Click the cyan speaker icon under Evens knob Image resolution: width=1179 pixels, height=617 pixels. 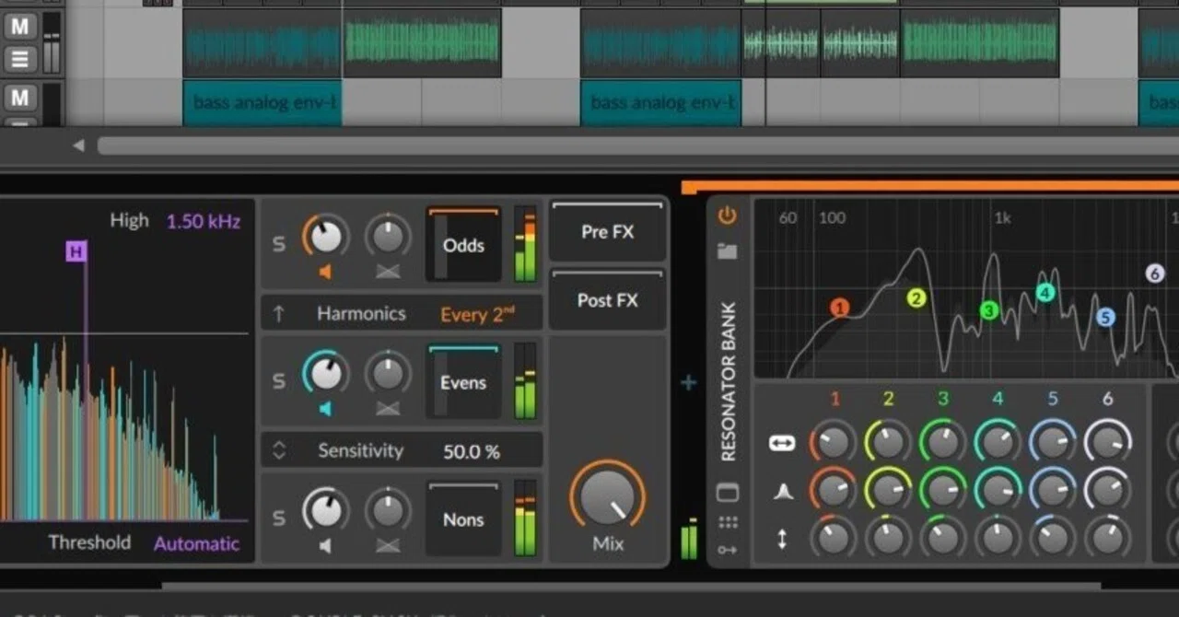point(324,408)
